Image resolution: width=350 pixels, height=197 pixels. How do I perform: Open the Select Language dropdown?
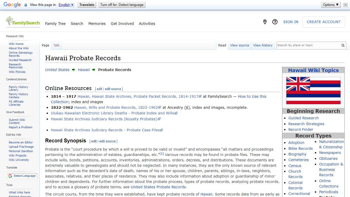(22, 176)
